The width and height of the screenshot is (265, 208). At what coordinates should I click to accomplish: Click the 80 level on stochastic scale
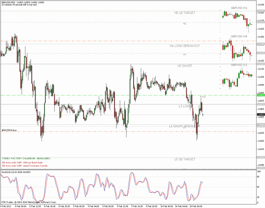pos(258,177)
